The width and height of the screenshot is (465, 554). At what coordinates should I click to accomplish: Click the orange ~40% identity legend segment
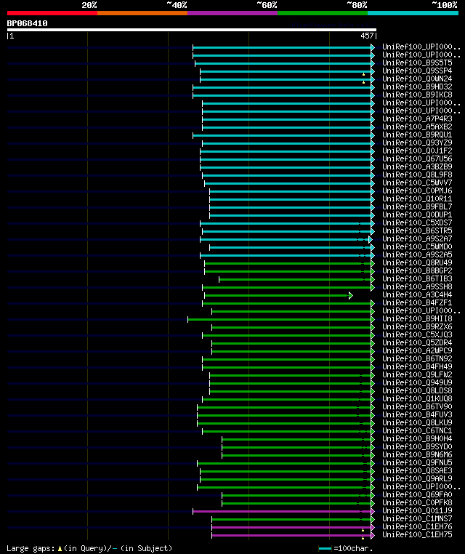pos(142,13)
